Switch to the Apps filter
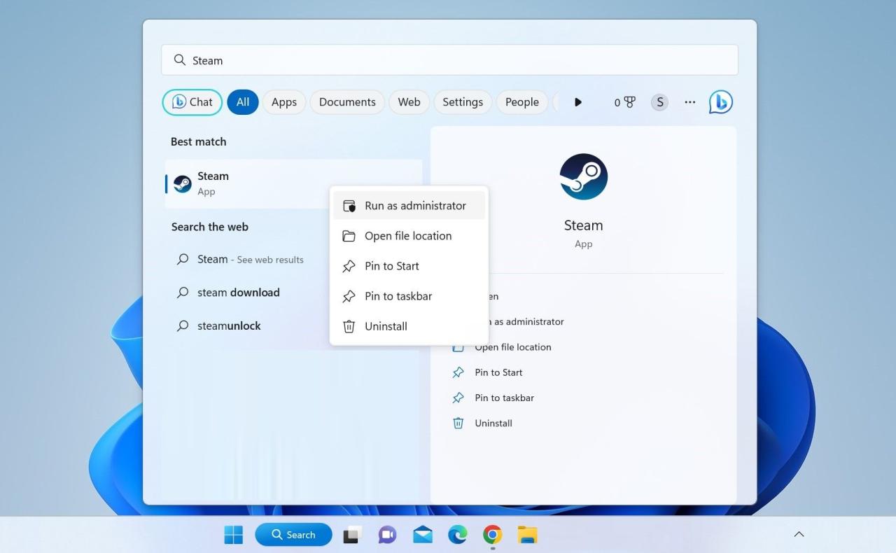Image resolution: width=896 pixels, height=553 pixels. [x=284, y=102]
